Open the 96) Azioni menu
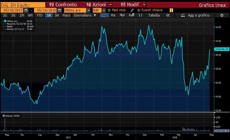 (x=96, y=5)
